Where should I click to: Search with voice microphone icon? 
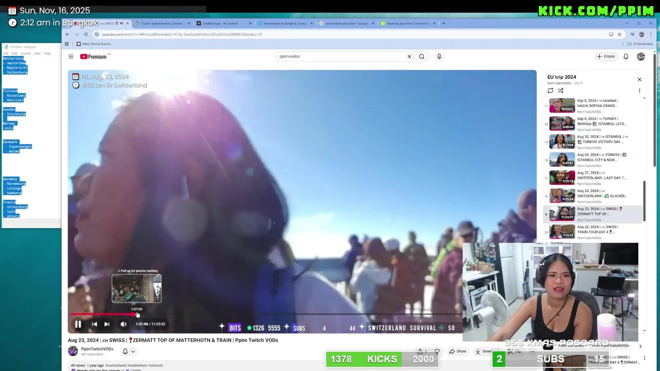tap(439, 57)
